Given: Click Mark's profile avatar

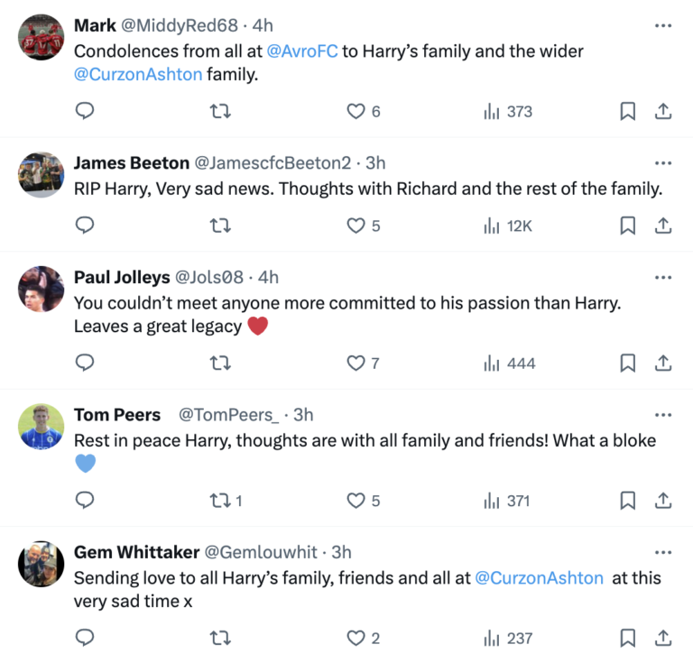Looking at the screenshot, I should tap(41, 37).
